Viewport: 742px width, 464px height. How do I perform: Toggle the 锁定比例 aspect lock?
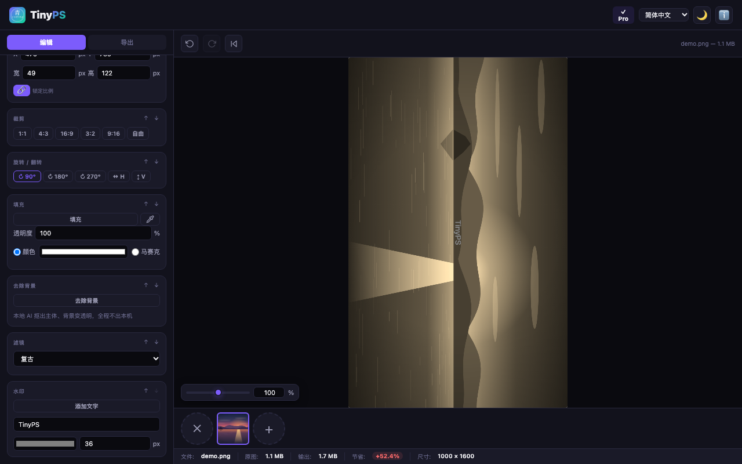coord(21,90)
